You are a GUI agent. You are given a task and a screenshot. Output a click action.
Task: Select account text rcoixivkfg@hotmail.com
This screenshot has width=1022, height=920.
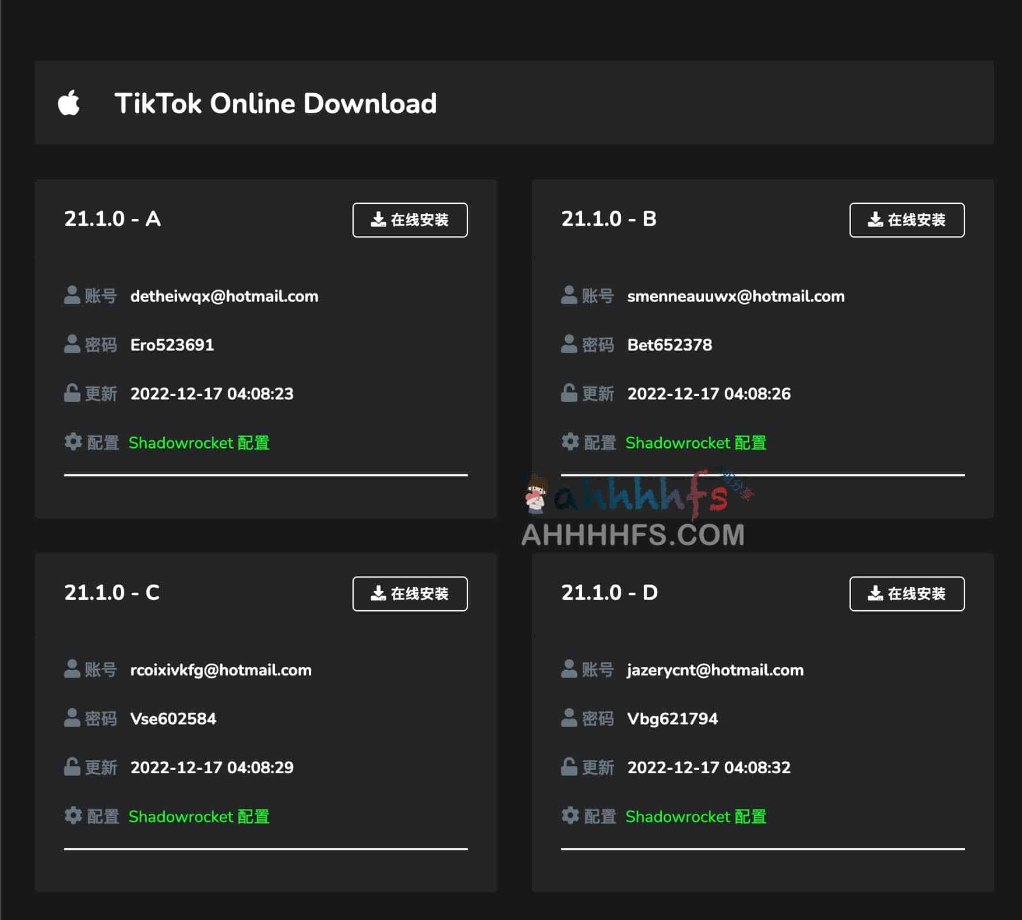(x=221, y=670)
